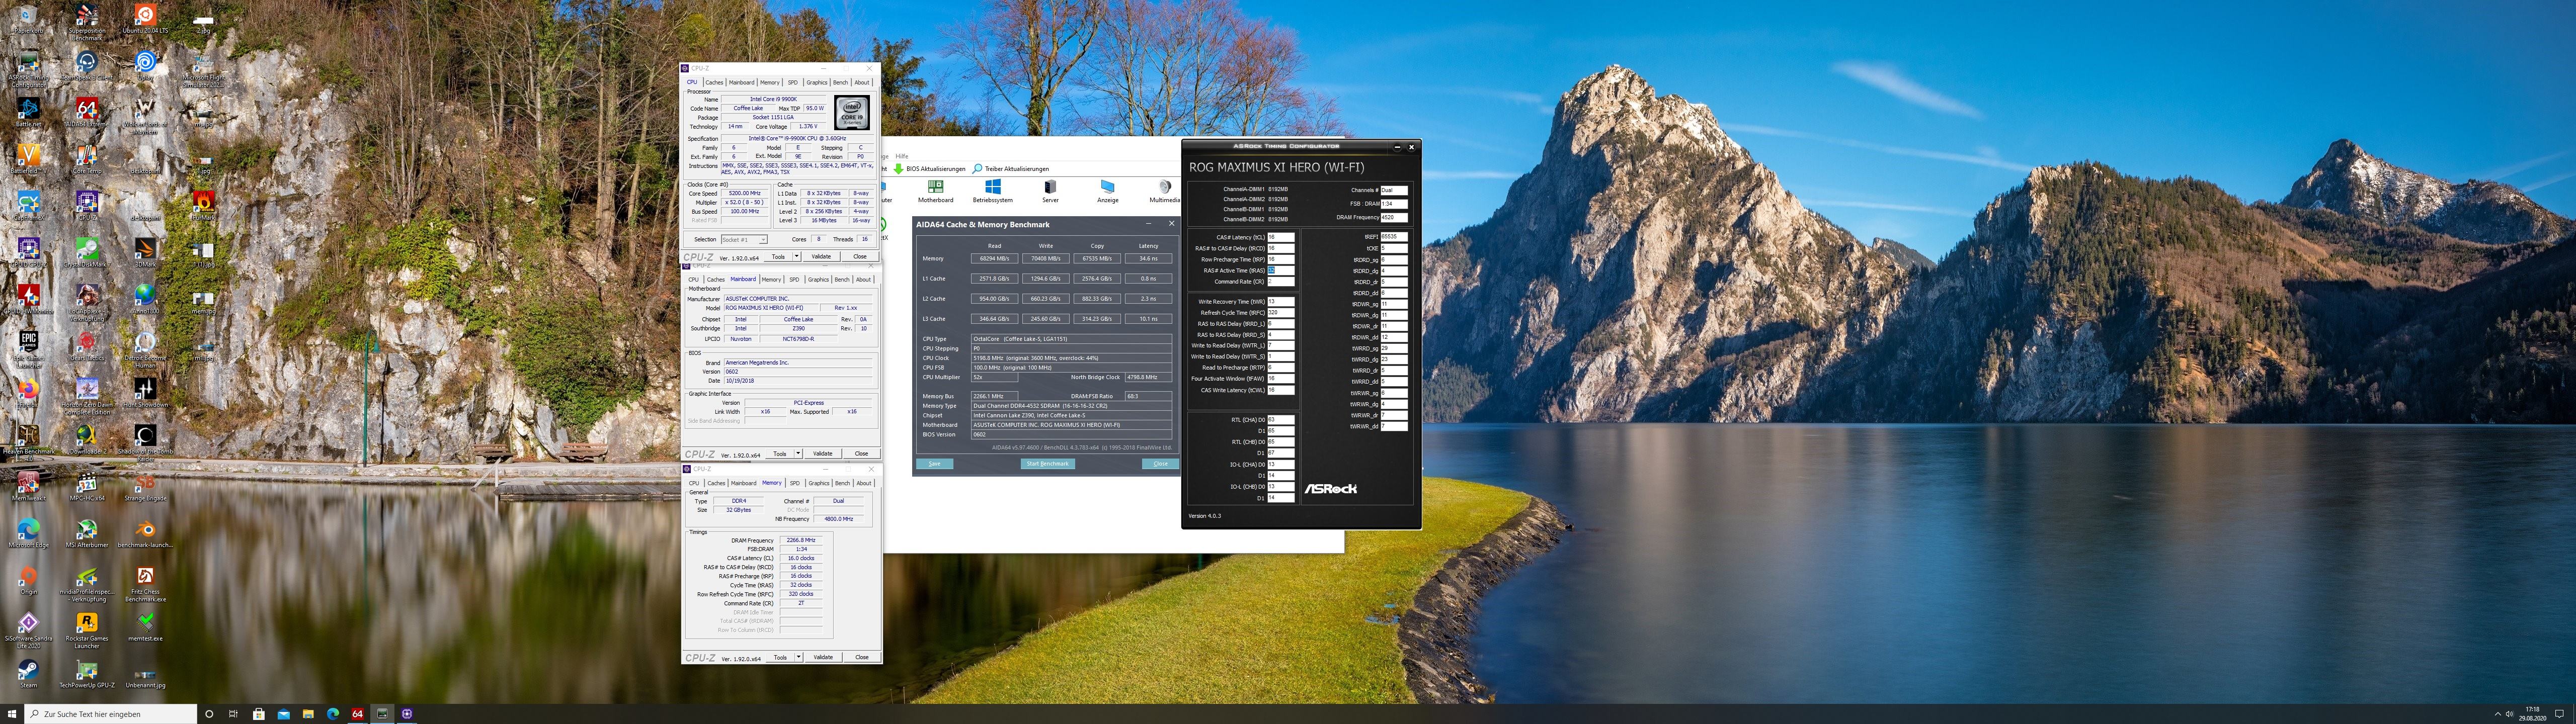
Task: Switch to CPU tab in CPU-Z memory window
Action: (x=694, y=483)
